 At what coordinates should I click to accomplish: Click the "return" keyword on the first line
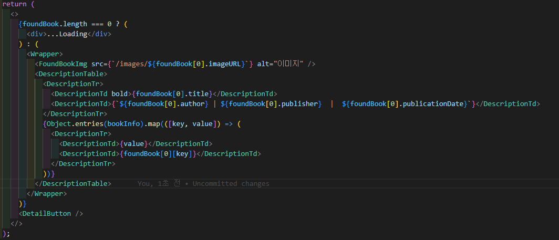point(14,4)
